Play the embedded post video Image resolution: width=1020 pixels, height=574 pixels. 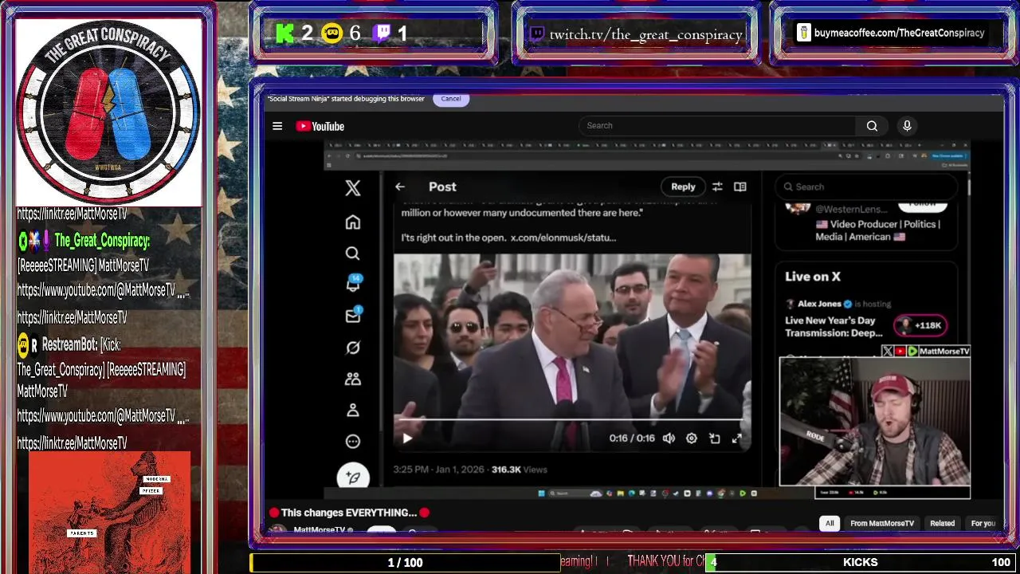click(x=407, y=438)
